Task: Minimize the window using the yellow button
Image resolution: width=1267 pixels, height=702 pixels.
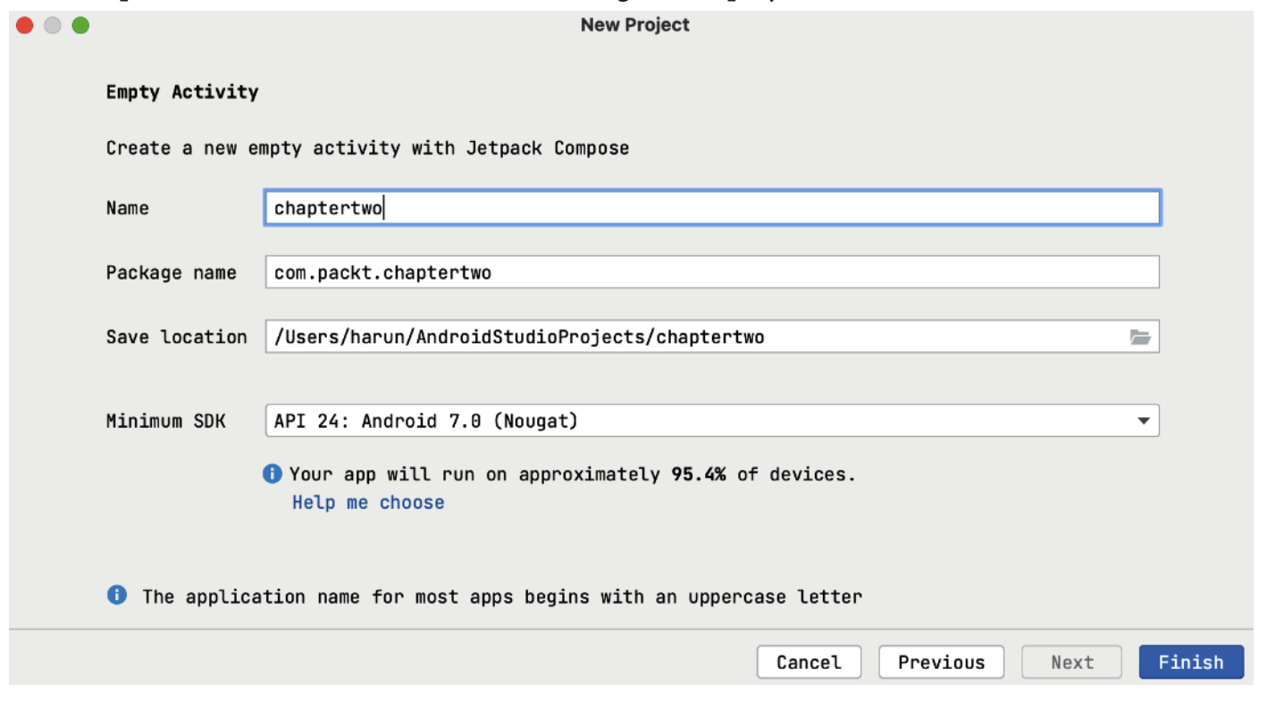Action: click(53, 25)
